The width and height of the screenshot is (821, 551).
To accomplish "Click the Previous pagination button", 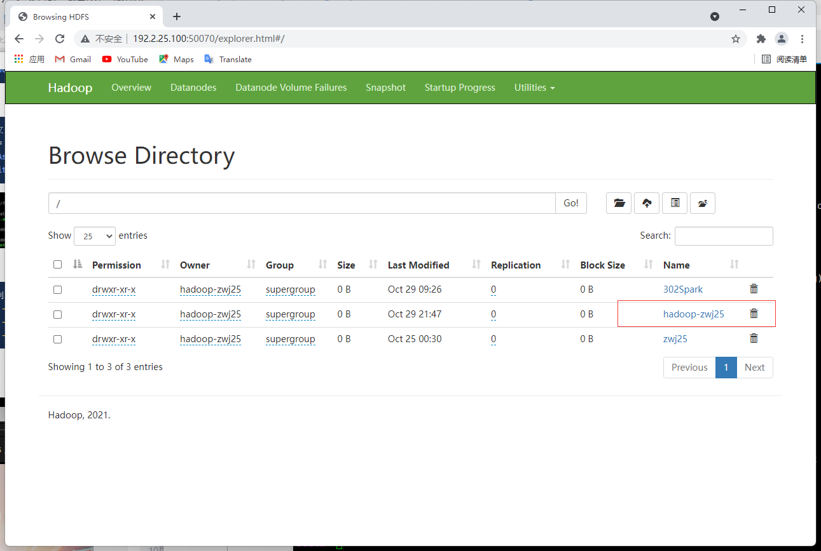I will [x=689, y=367].
